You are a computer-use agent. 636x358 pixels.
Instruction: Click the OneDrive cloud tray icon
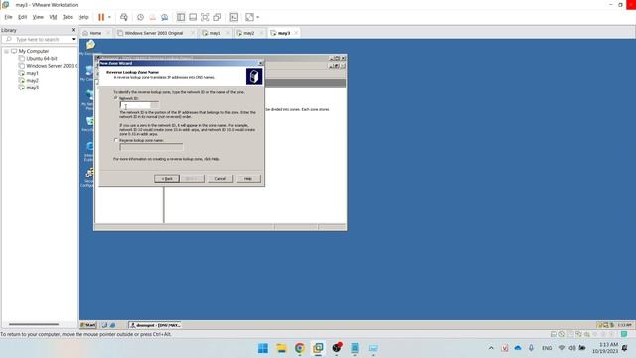(518, 348)
